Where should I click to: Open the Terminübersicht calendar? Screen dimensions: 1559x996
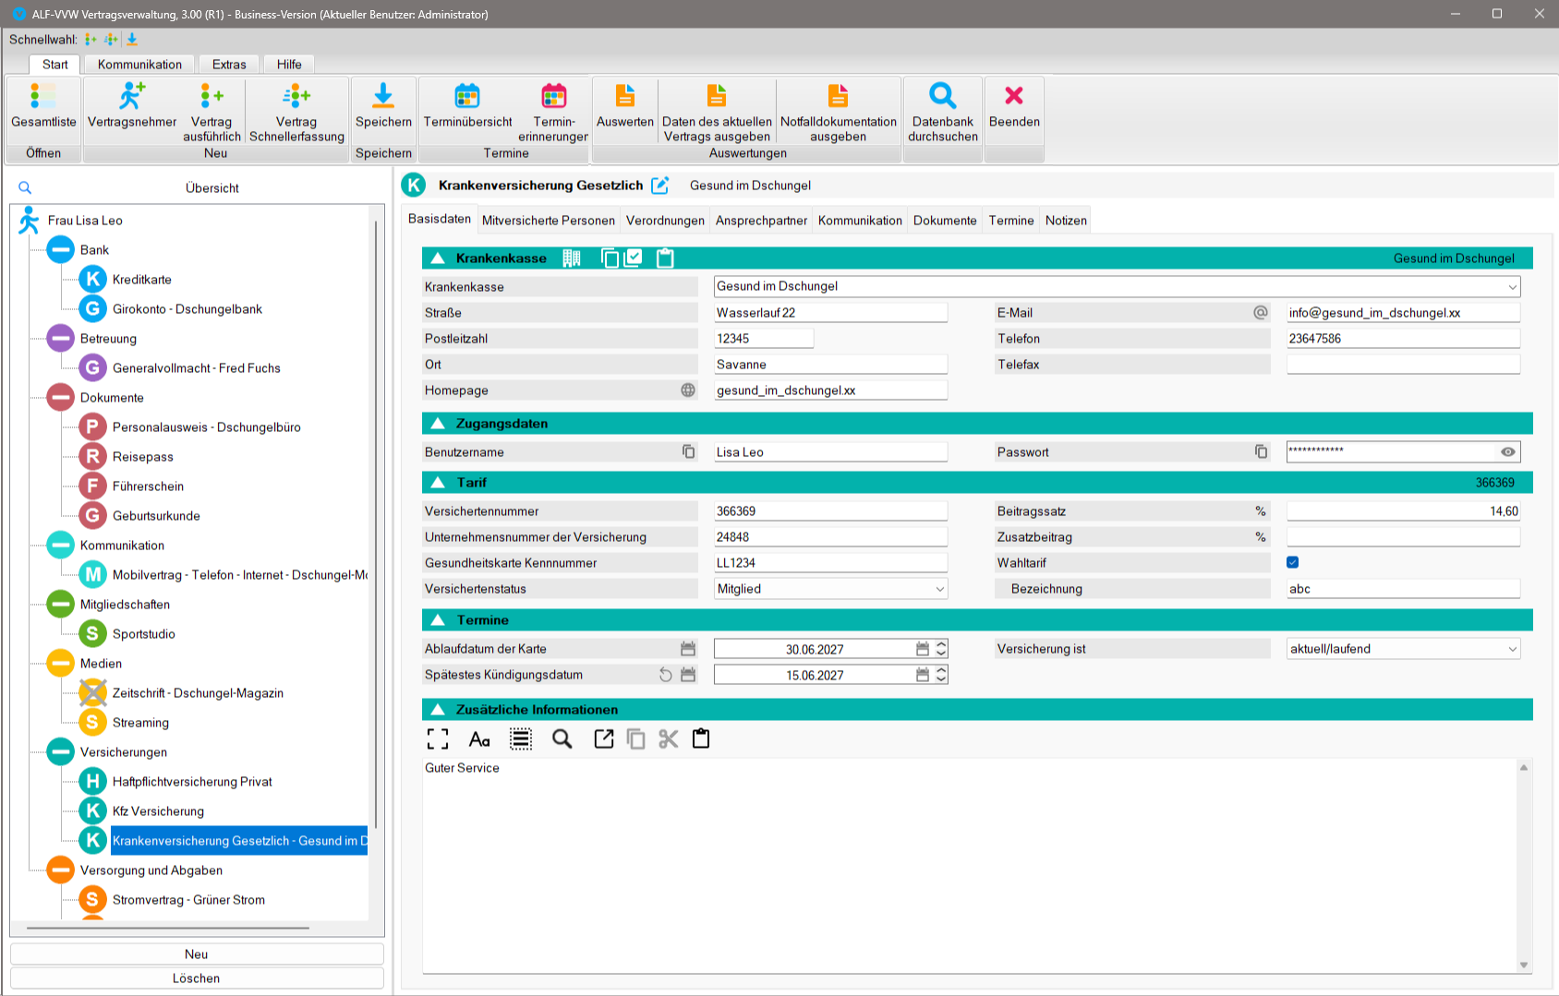(467, 97)
